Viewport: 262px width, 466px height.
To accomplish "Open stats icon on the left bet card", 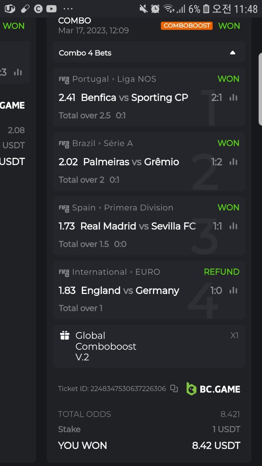I will pyautogui.click(x=18, y=72).
